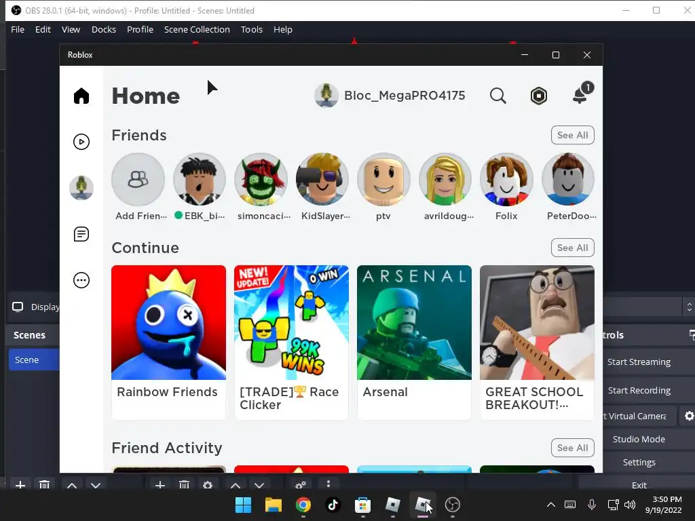Open the virtual camera settings gear in OBS
Screen dimensions: 695x521
tap(690, 416)
